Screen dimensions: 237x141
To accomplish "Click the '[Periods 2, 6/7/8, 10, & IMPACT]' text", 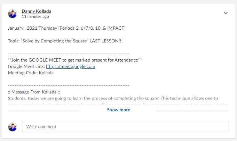I will (92, 28).
